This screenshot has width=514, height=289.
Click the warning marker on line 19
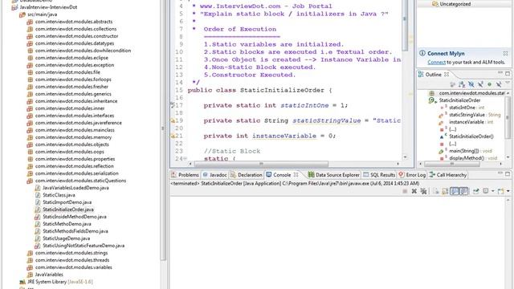173,120
